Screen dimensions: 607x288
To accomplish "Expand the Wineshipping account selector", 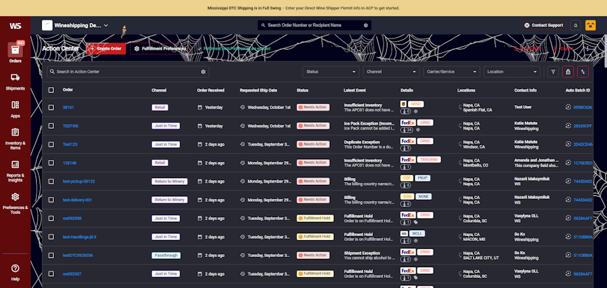I will tap(74, 25).
